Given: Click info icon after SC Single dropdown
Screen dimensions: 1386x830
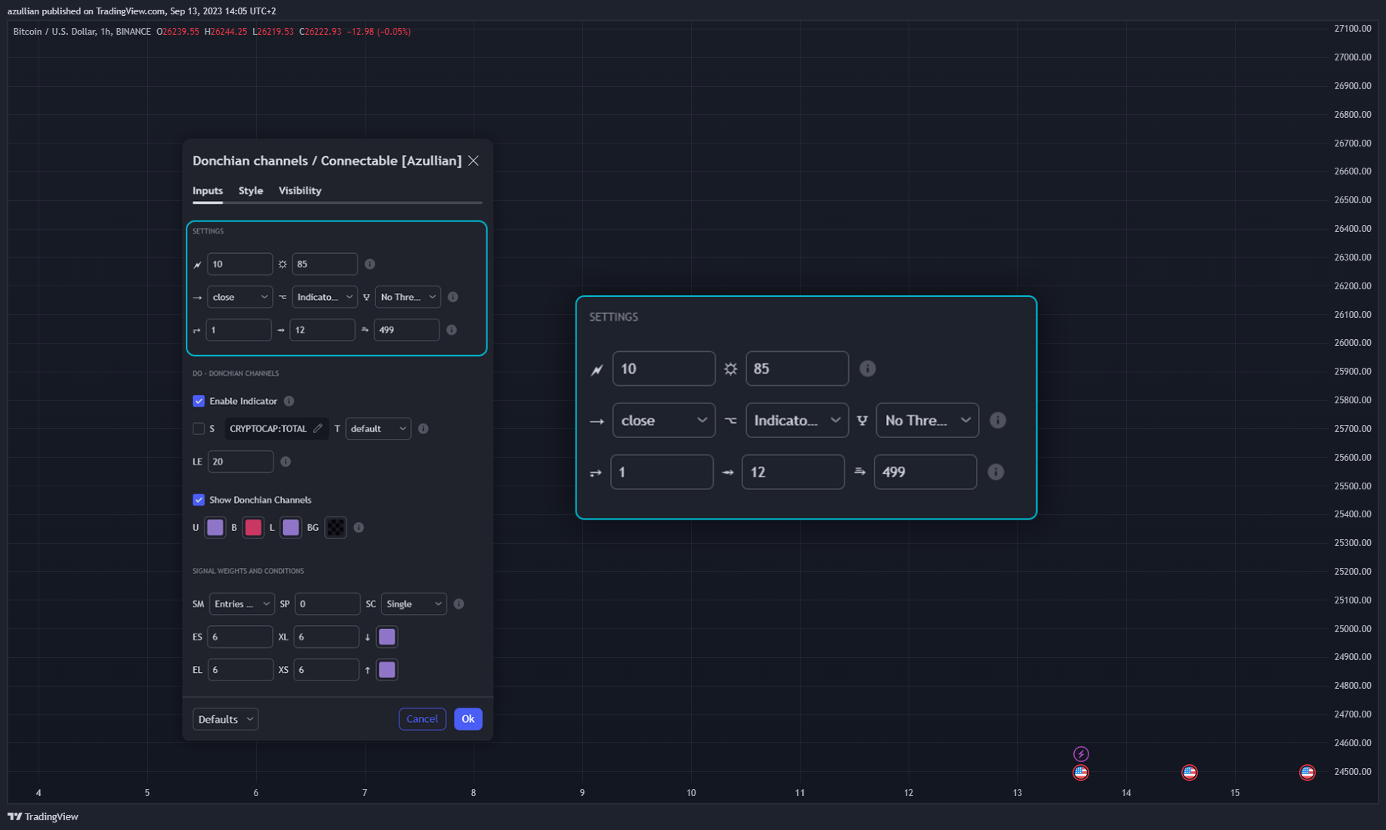Looking at the screenshot, I should point(458,604).
